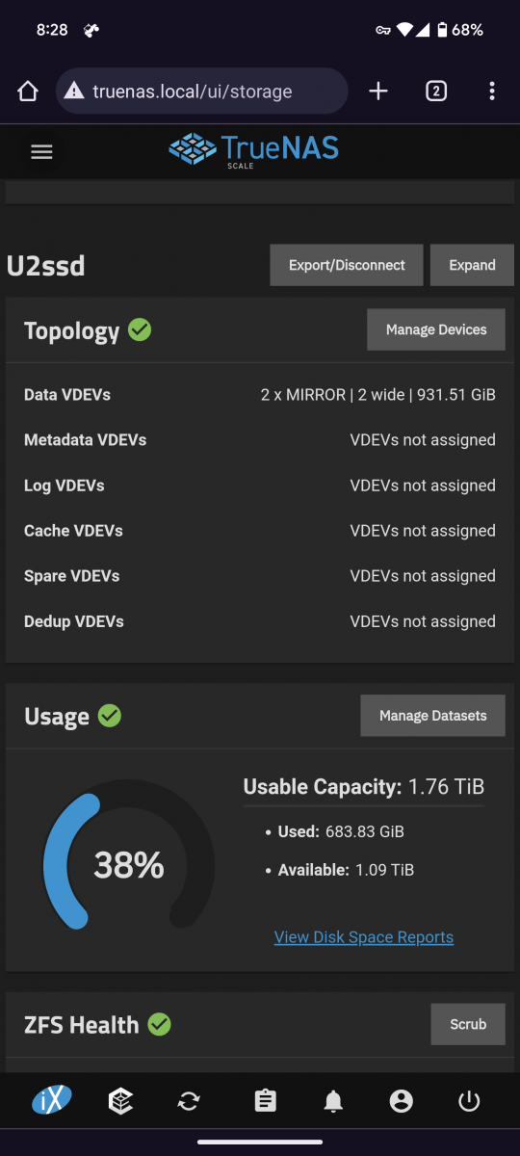Open the View Disk Space Reports link
Image resolution: width=520 pixels, height=1156 pixels.
pos(364,936)
